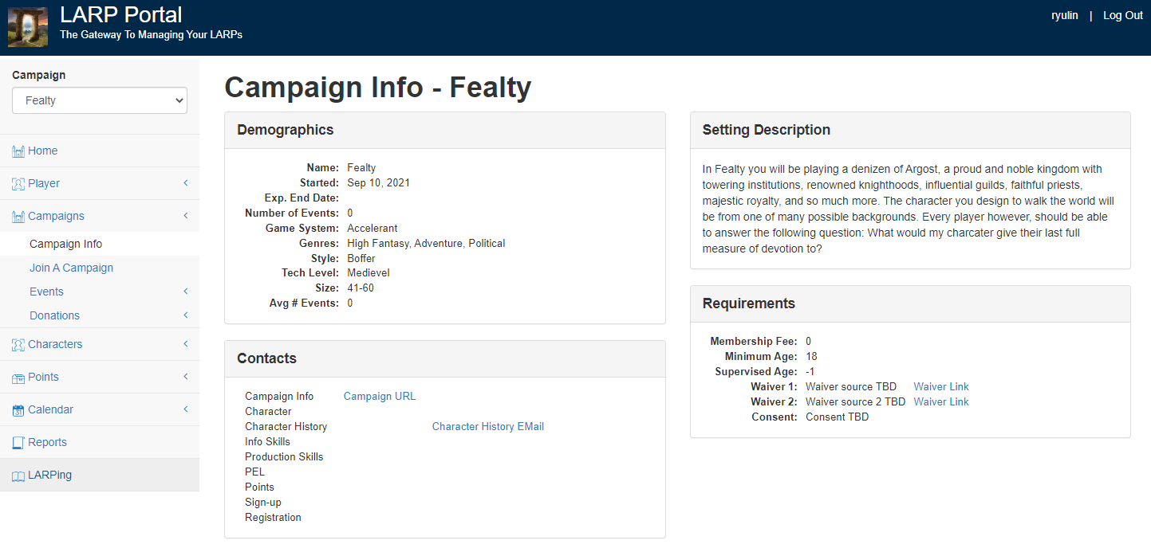Expand the Events submenu chevron
Screen dimensions: 1151x548
coord(186,292)
